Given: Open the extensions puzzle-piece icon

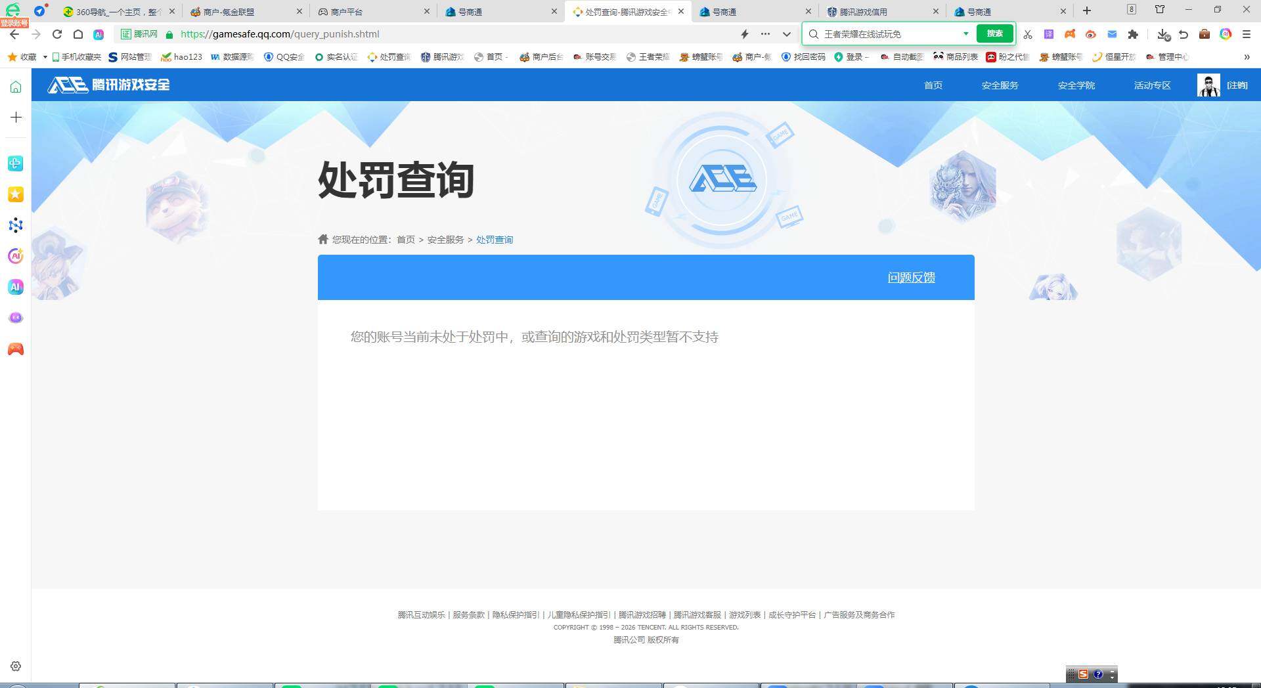Looking at the screenshot, I should (1133, 33).
